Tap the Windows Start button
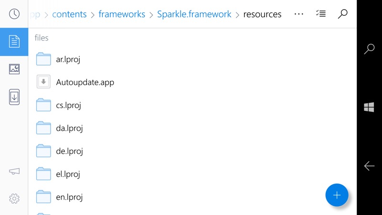 pyautogui.click(x=369, y=107)
